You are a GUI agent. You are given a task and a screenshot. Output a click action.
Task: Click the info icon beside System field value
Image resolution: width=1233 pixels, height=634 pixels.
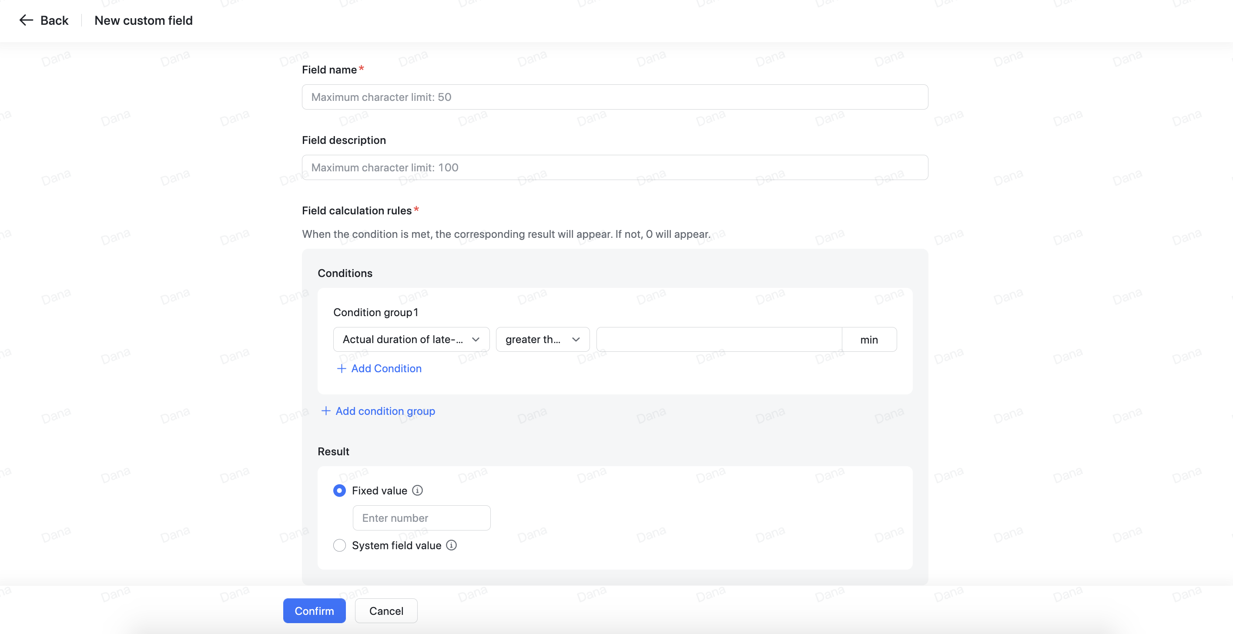click(451, 545)
